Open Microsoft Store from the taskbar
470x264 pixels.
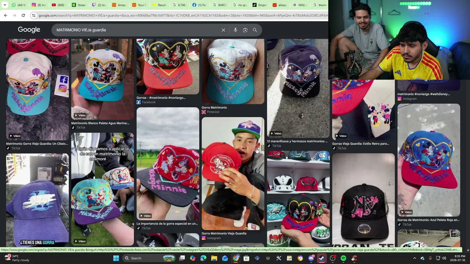246,258
